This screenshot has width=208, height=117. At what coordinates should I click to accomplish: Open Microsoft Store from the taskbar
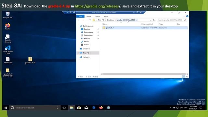click(x=79, y=108)
